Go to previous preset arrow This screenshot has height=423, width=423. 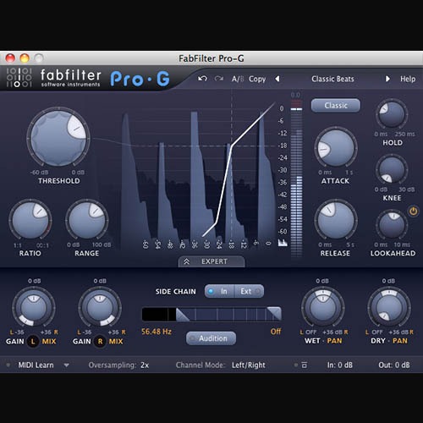click(x=277, y=79)
